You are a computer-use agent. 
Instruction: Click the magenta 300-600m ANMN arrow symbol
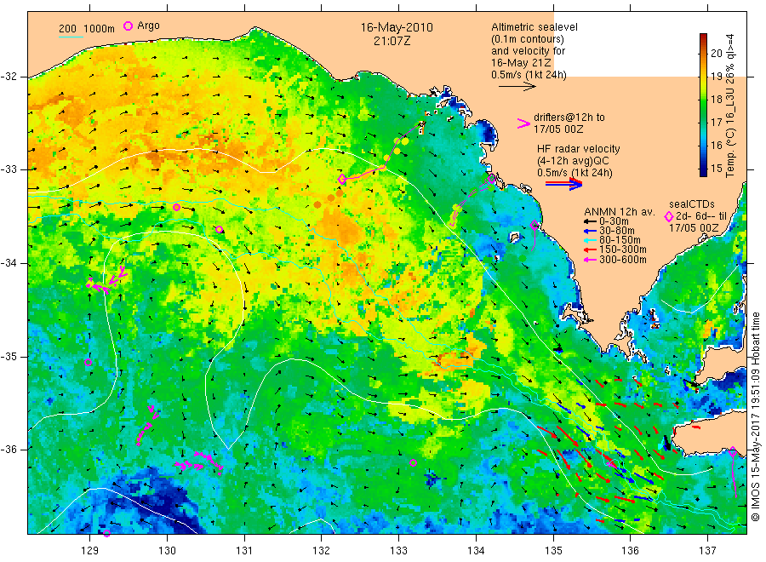pos(591,260)
